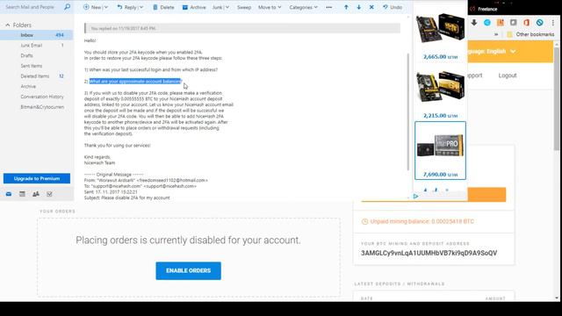Switch to People module icon
The height and width of the screenshot is (316, 562).
click(36, 194)
